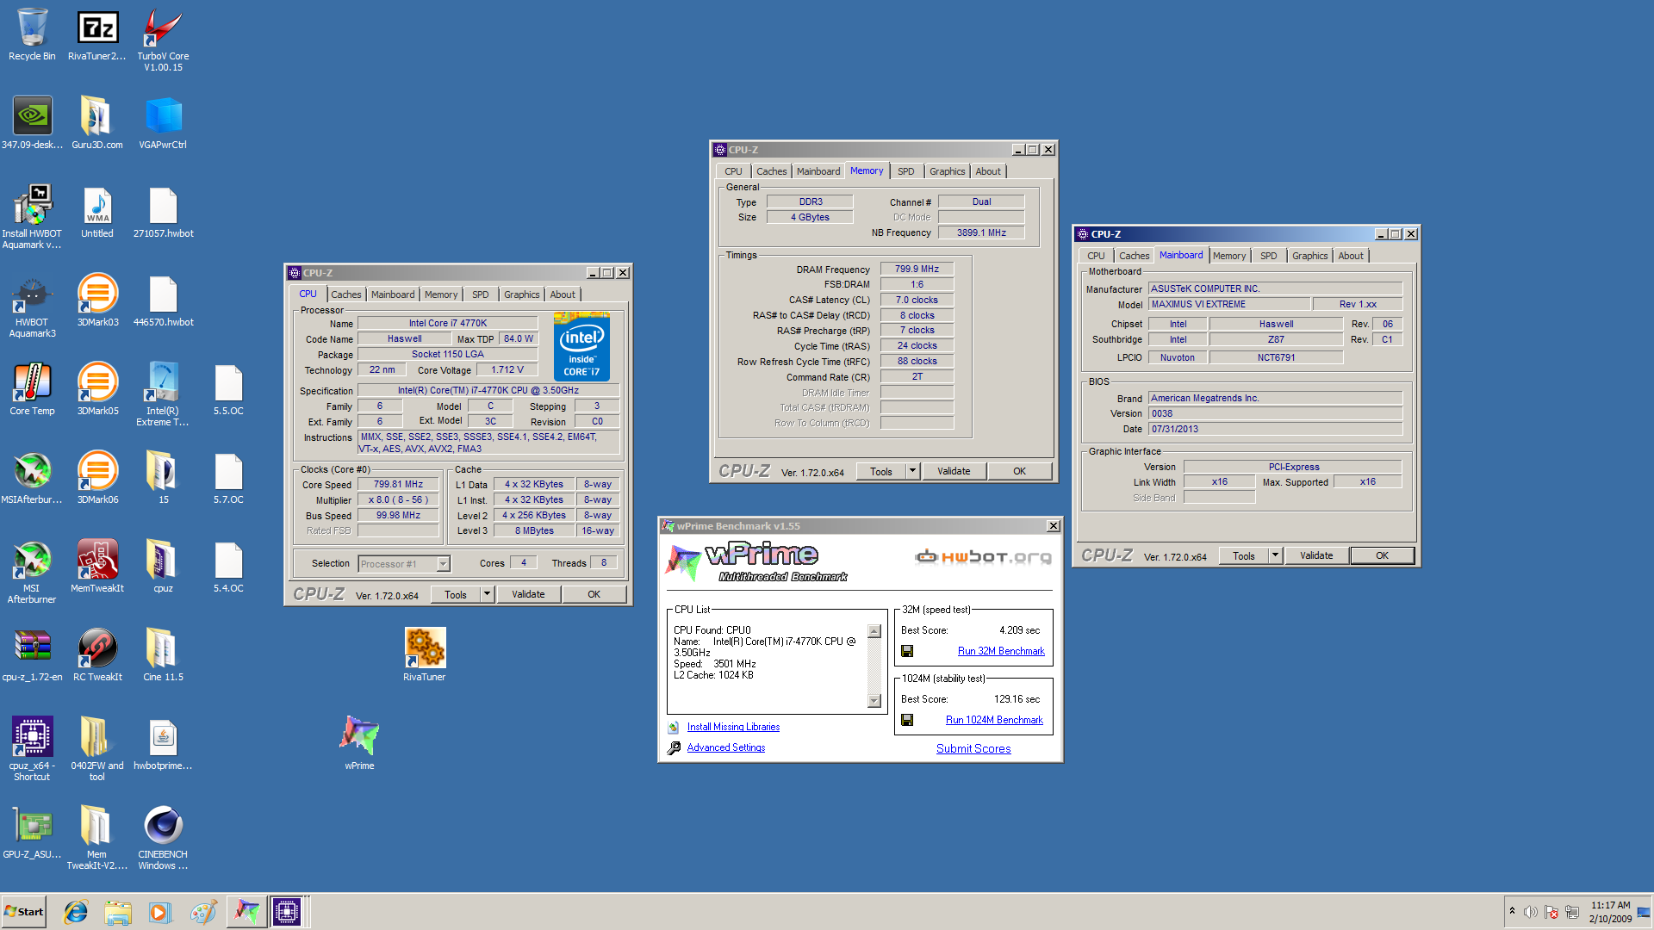Expand Tools dropdown arrow in Memory window
This screenshot has height=930, width=1654.
coord(912,471)
